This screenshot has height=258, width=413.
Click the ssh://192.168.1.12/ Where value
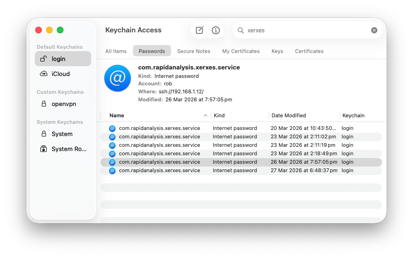181,91
